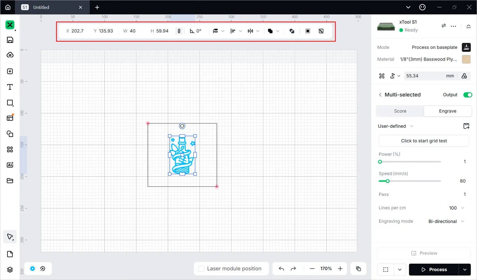This screenshot has width=477, height=280.
Task: Open the projects folder icon
Action: (10, 181)
